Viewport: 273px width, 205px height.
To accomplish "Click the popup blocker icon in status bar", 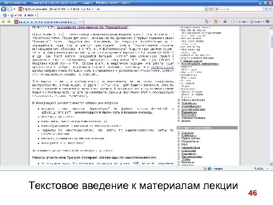I will click(205, 169).
